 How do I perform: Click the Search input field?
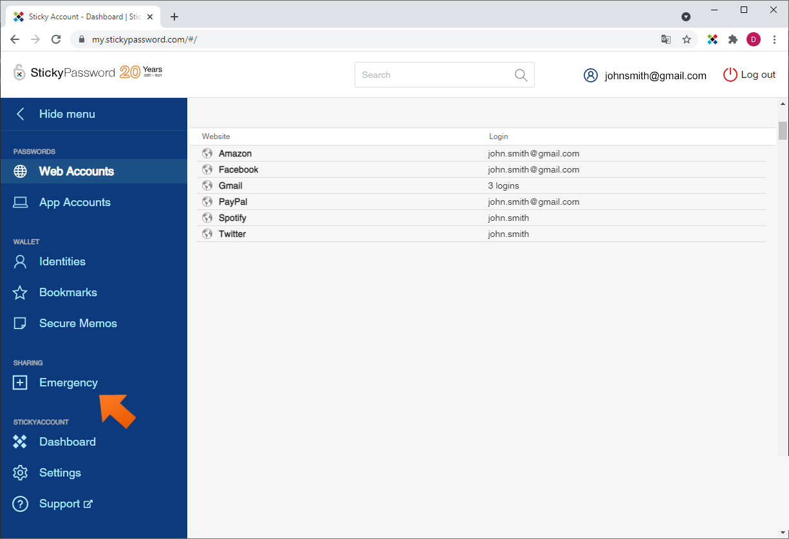coord(444,75)
